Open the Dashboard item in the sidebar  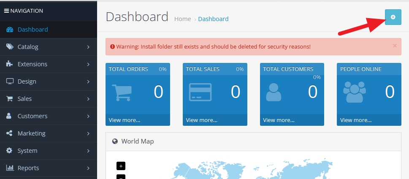49,30
